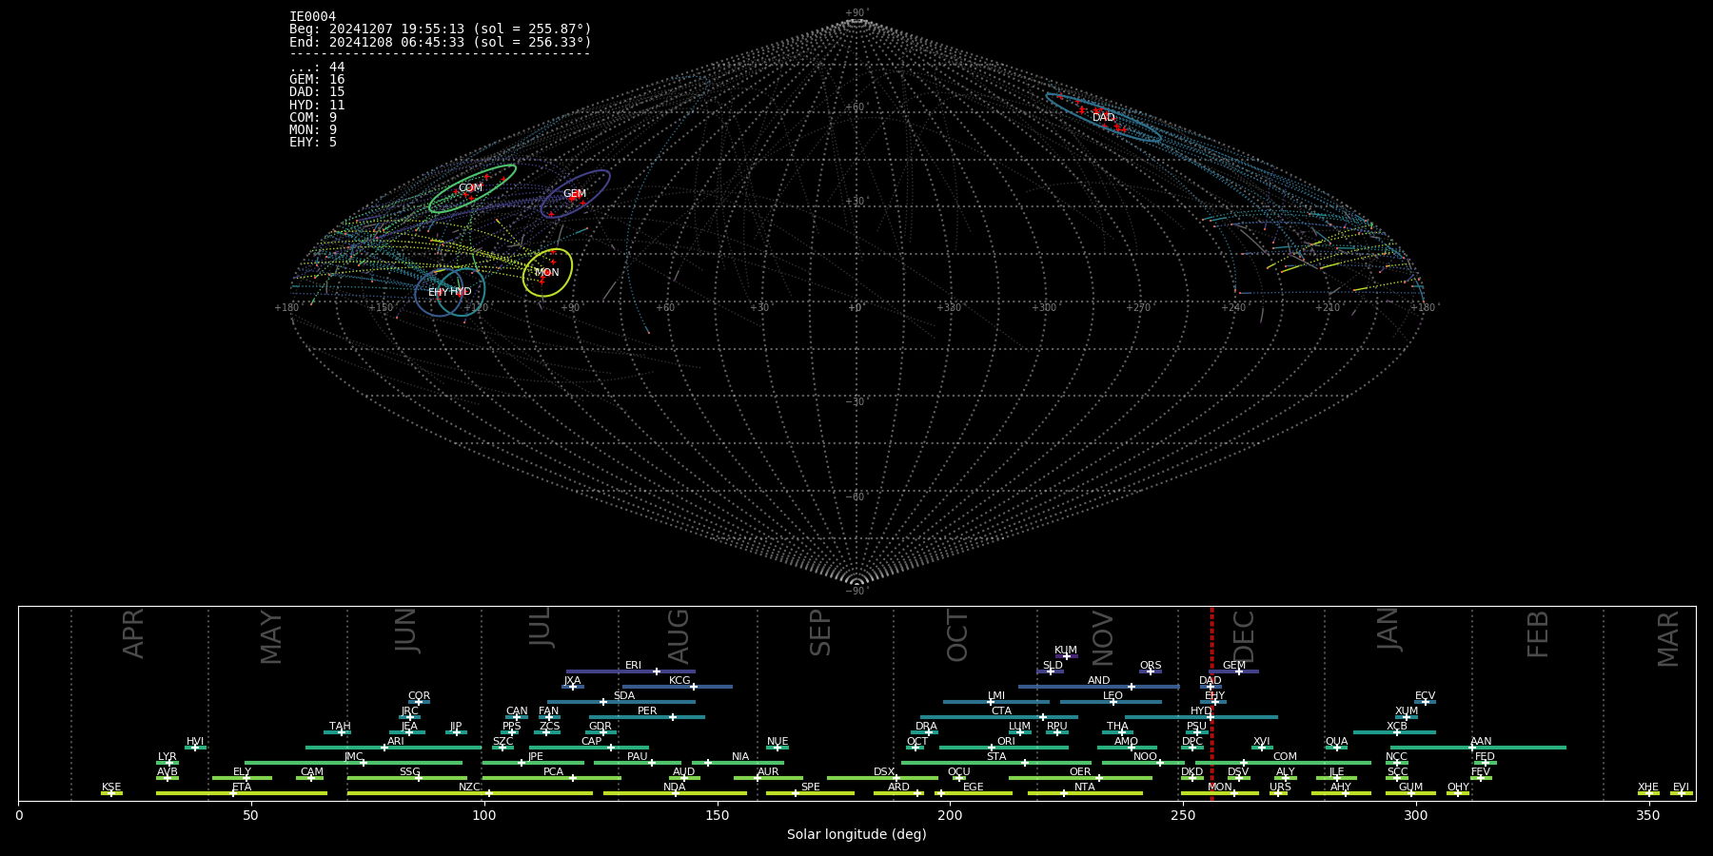
Task: Click the 'Solar longitude (deg)' axis label
Action: click(x=856, y=835)
